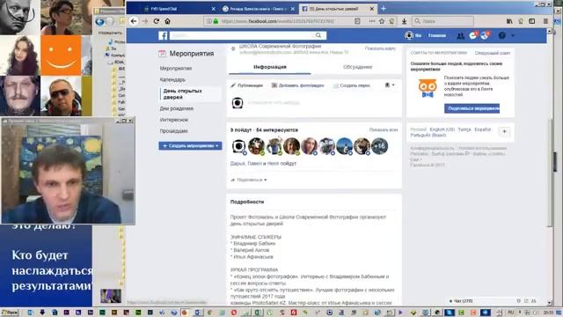Open the Обсуждение tab of the event
Viewport: 563px width, 317px height.
click(358, 67)
